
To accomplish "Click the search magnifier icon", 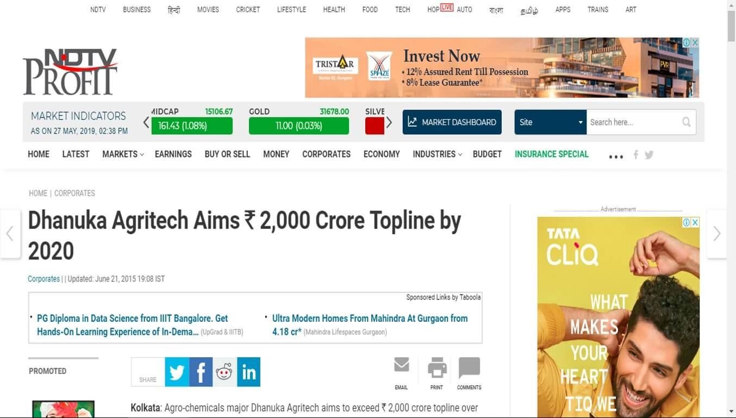I will tap(687, 122).
